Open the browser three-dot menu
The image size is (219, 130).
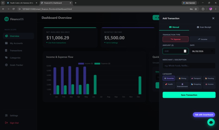click(x=216, y=9)
